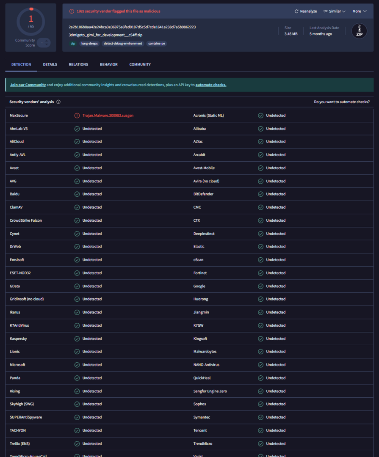The image size is (379, 457).
Task: Click the red alert icon on the MaxSecure row
Action: tap(77, 116)
